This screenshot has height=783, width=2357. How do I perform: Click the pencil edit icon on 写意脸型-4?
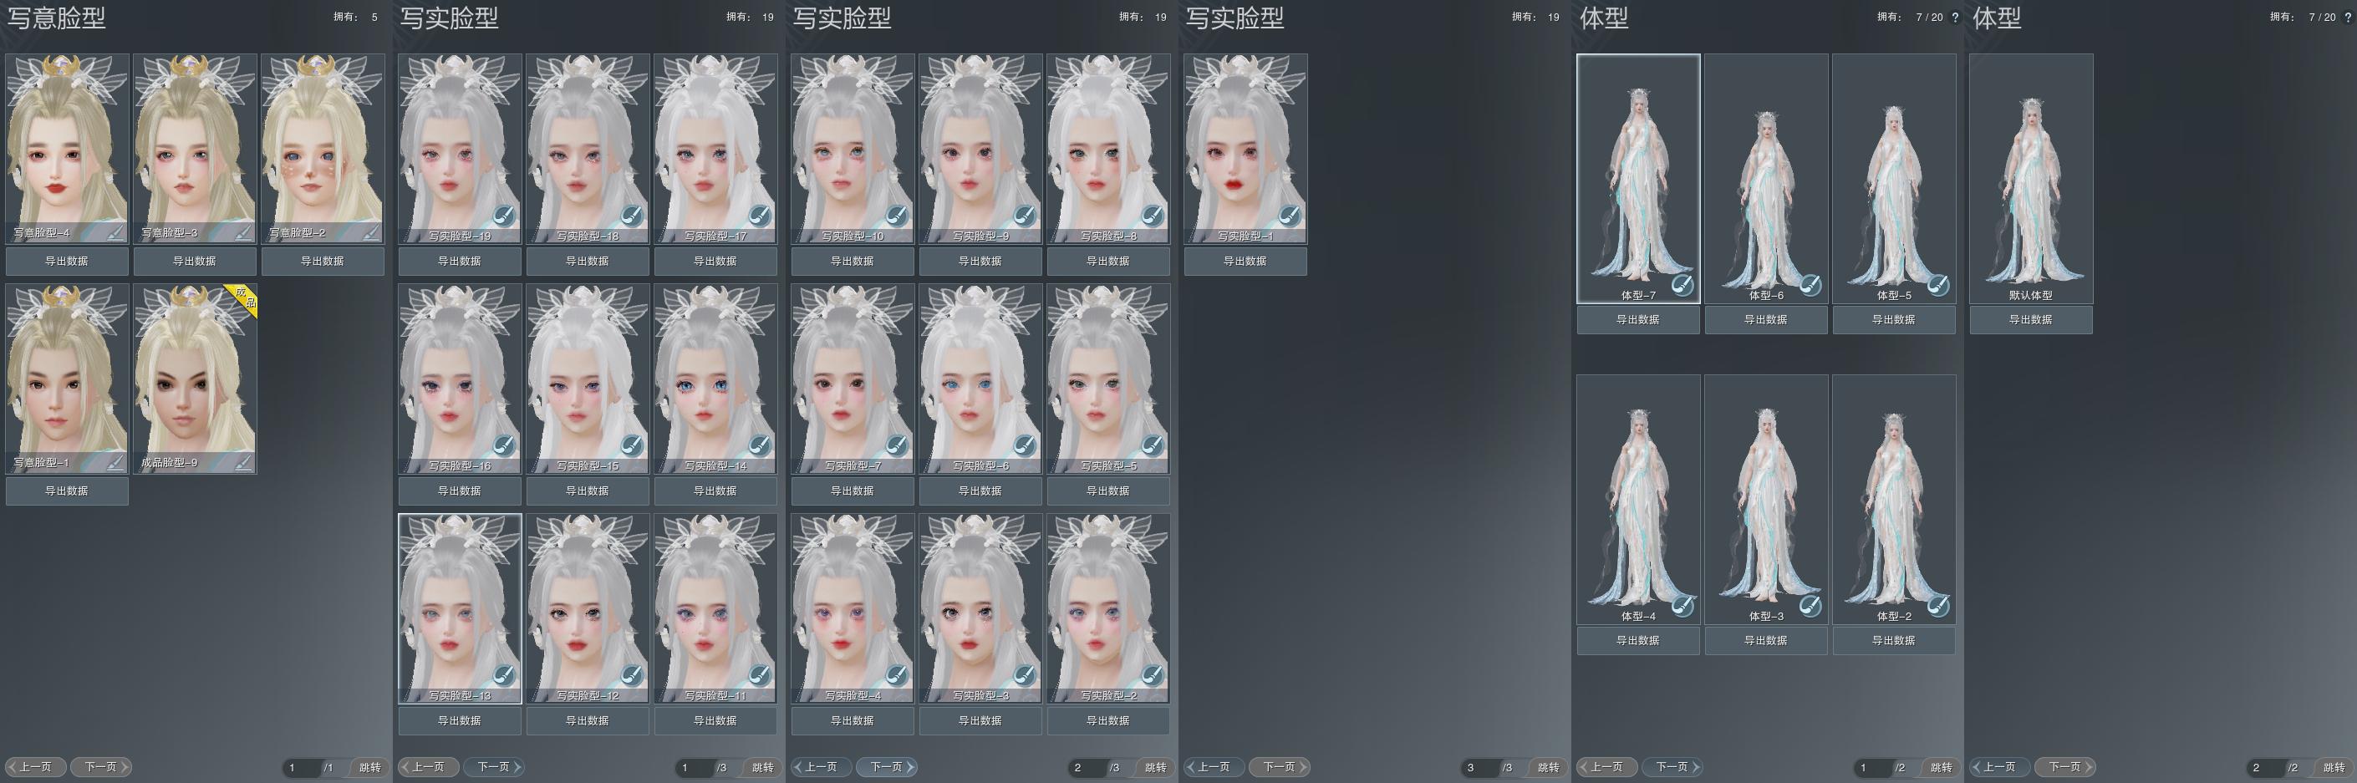pos(115,232)
